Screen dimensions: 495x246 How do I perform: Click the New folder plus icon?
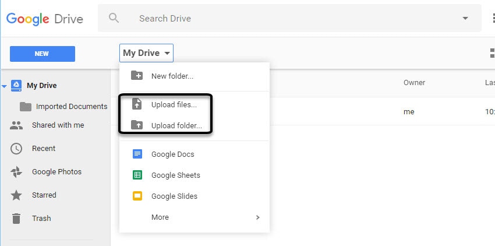pyautogui.click(x=137, y=76)
